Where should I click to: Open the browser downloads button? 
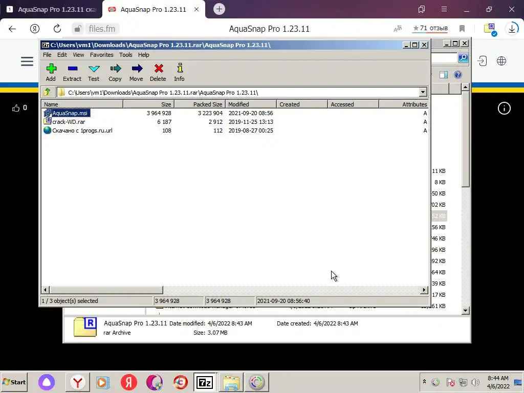[x=512, y=29]
